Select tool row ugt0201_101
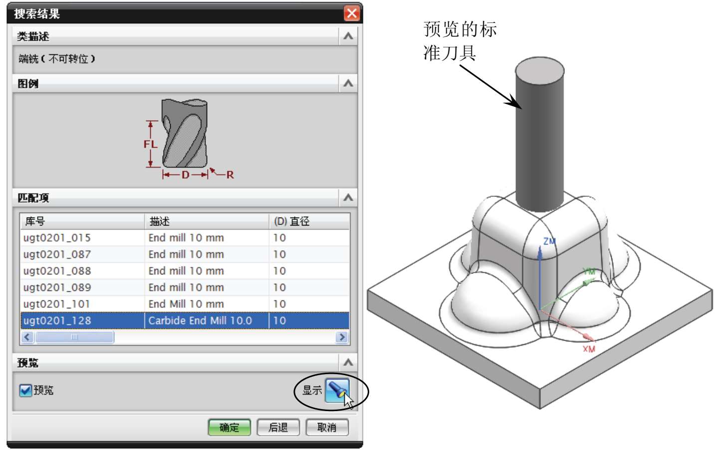This screenshot has height=450, width=723. tap(57, 304)
